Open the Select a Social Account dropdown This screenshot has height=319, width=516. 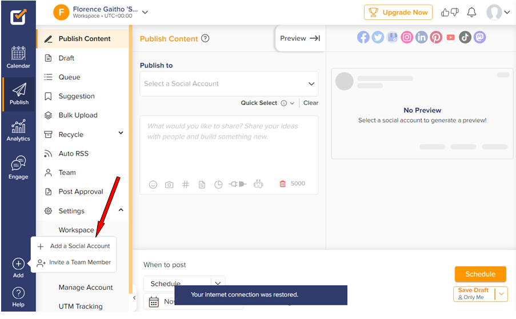coord(229,83)
